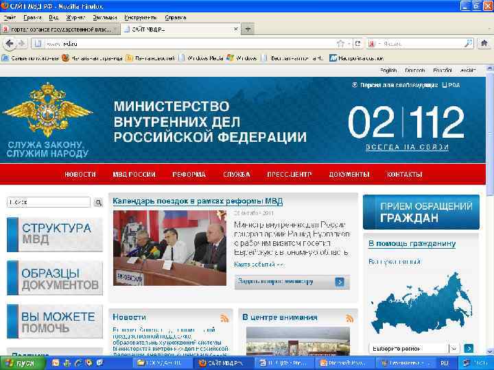The width and height of the screenshot is (494, 370).
Task: Open the Справка menu
Action: point(175,18)
